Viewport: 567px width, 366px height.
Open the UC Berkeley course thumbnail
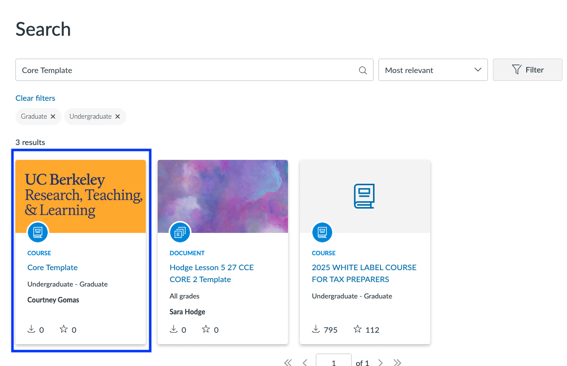click(x=81, y=196)
